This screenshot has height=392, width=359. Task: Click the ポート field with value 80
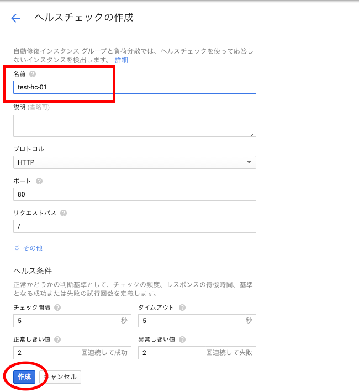[x=135, y=194]
